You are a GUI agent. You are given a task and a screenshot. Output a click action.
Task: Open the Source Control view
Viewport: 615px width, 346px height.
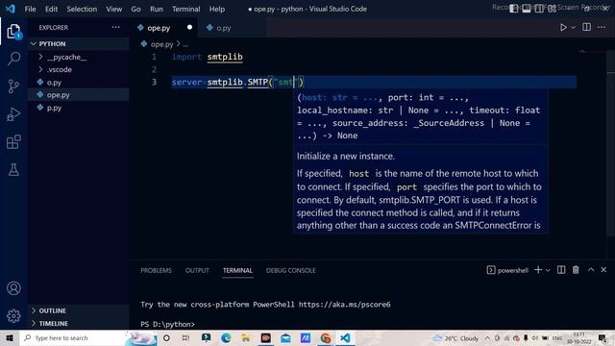(13, 86)
